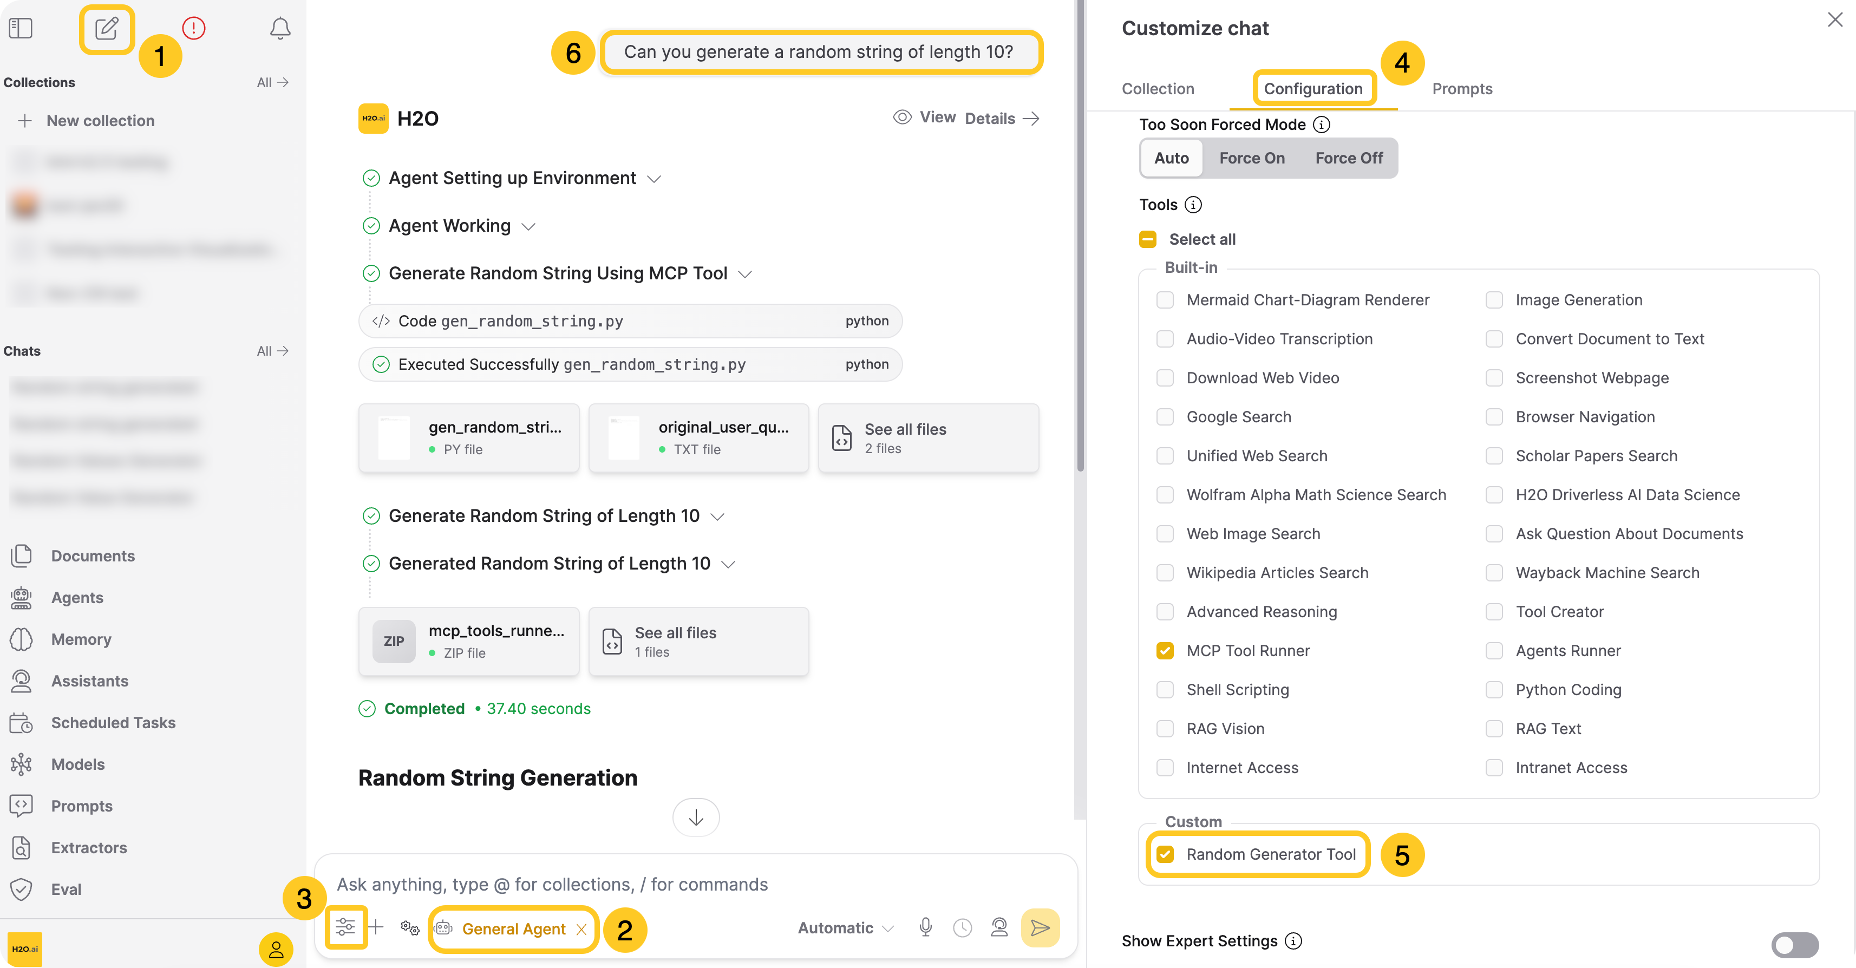Open See all files (1 files)
The image size is (1856, 968).
(698, 641)
